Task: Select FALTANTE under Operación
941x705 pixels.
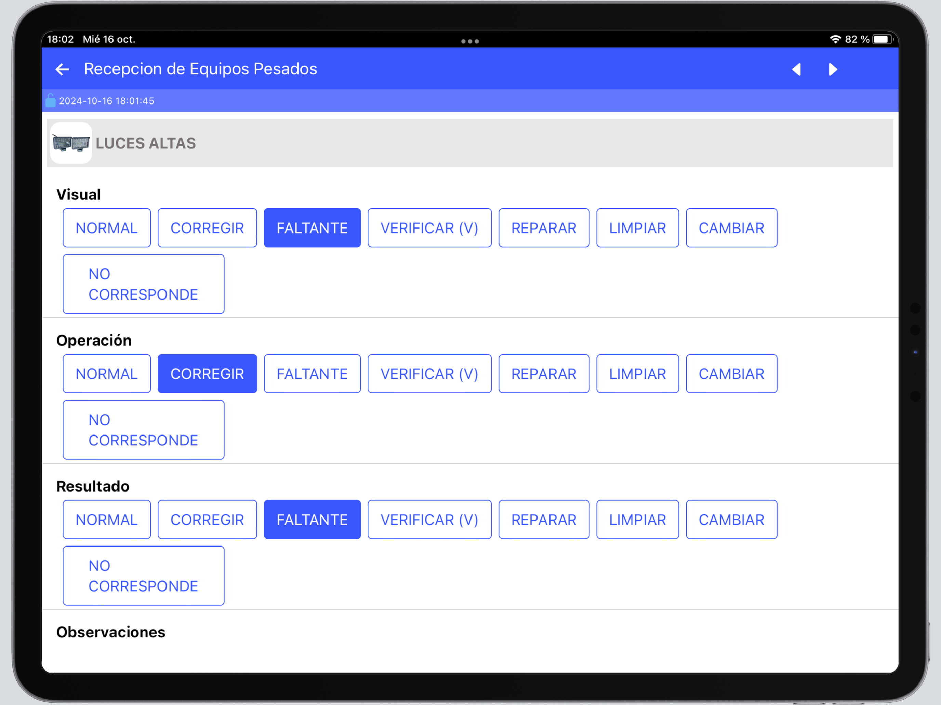Action: point(312,374)
